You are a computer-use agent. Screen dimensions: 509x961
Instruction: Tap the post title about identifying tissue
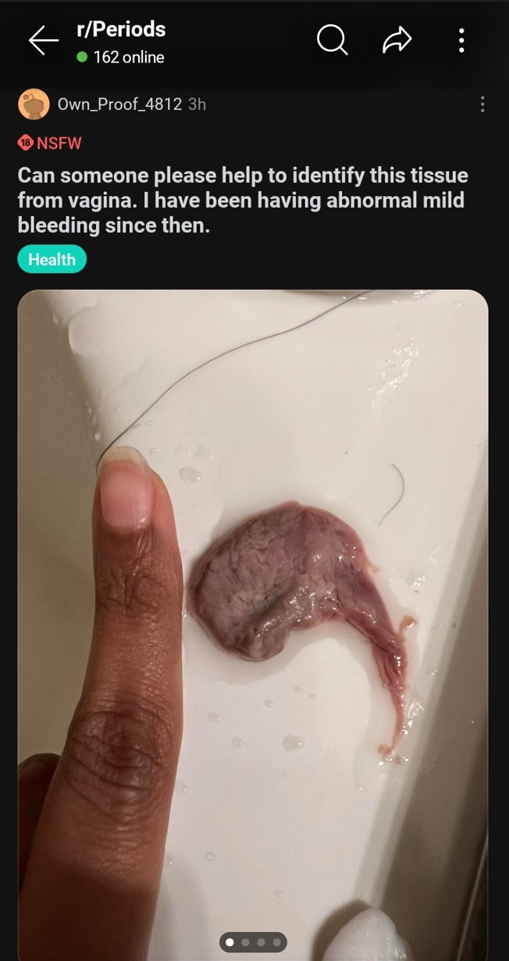point(243,201)
